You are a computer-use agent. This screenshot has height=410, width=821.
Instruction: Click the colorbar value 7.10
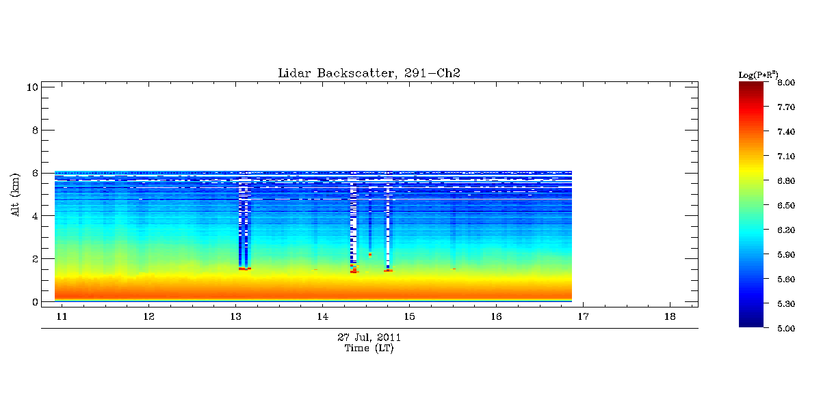pyautogui.click(x=786, y=156)
